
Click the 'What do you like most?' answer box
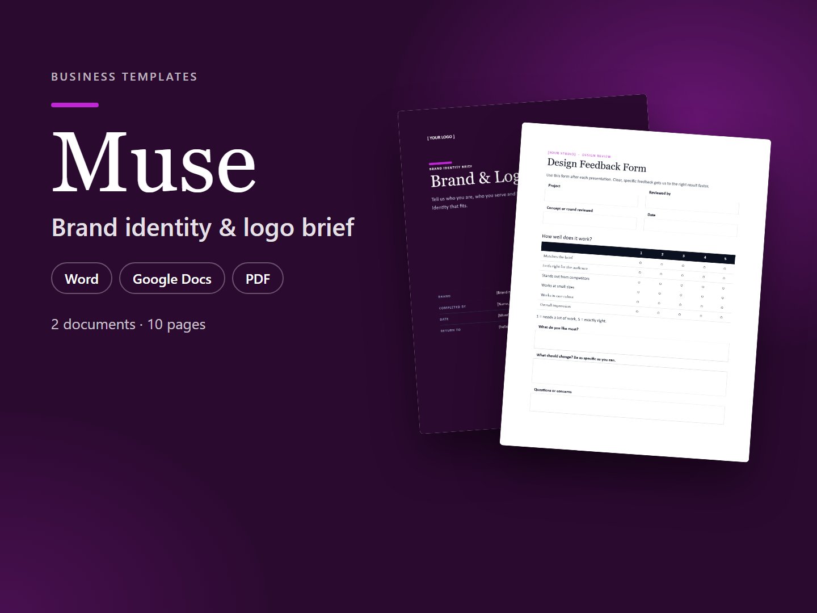coord(631,346)
